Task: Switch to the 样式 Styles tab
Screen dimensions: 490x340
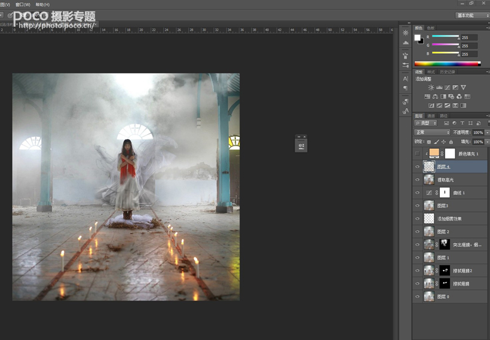Action: click(x=431, y=72)
